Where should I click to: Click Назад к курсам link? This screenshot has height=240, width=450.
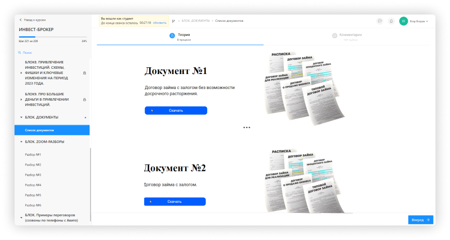(35, 20)
